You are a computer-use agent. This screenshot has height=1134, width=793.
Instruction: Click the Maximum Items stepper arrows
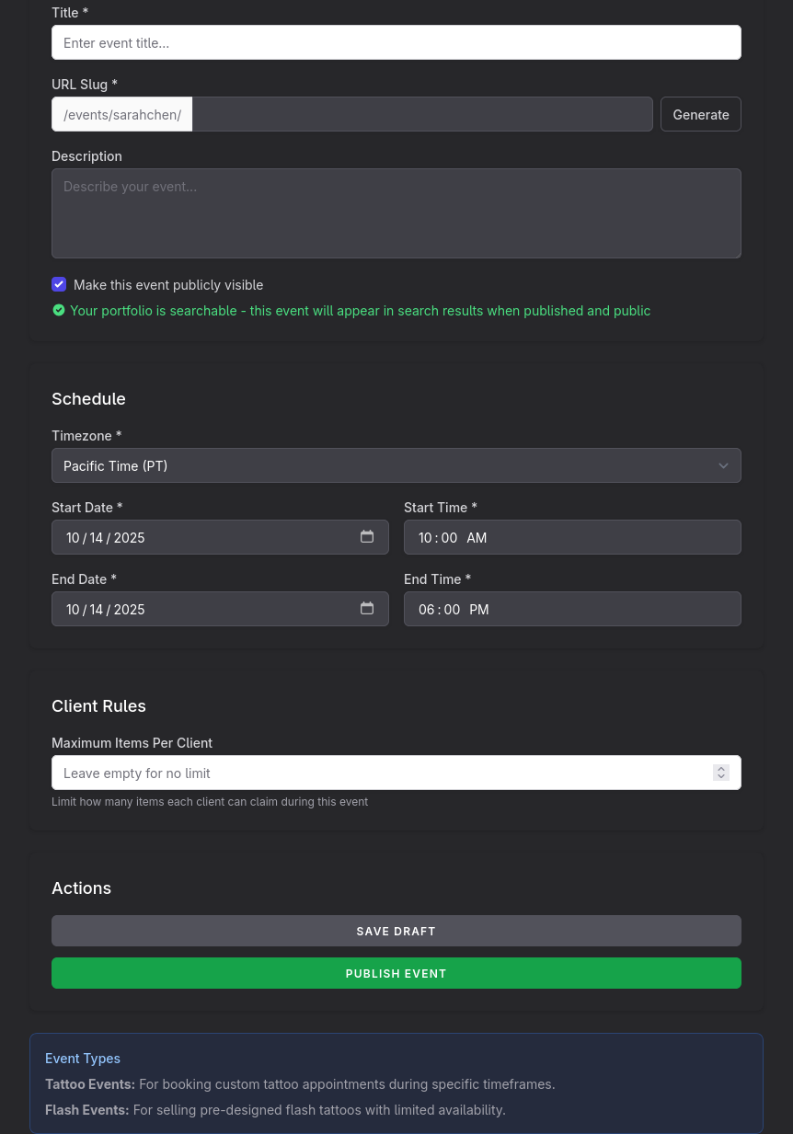click(721, 773)
